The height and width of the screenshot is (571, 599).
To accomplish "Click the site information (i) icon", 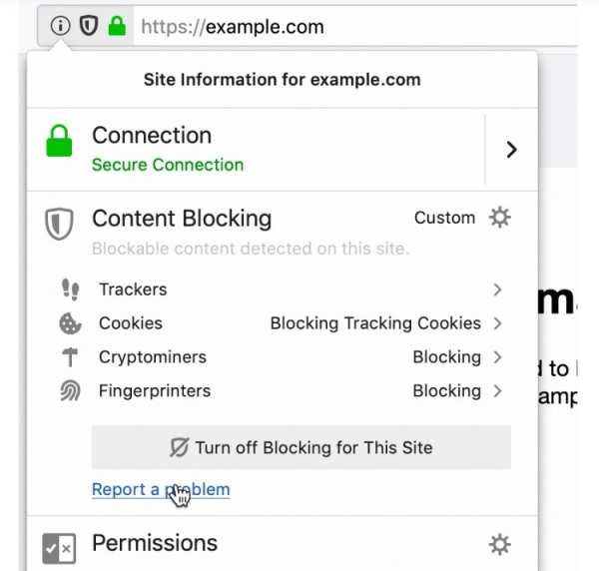I will pos(61,28).
